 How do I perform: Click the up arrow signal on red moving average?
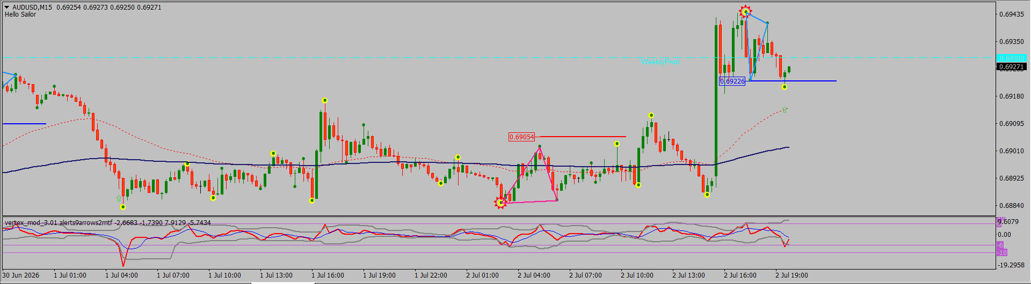[785, 109]
